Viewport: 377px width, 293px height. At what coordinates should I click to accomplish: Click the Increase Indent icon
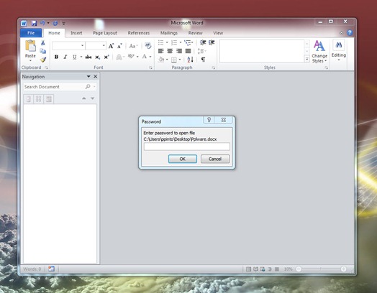coord(212,42)
